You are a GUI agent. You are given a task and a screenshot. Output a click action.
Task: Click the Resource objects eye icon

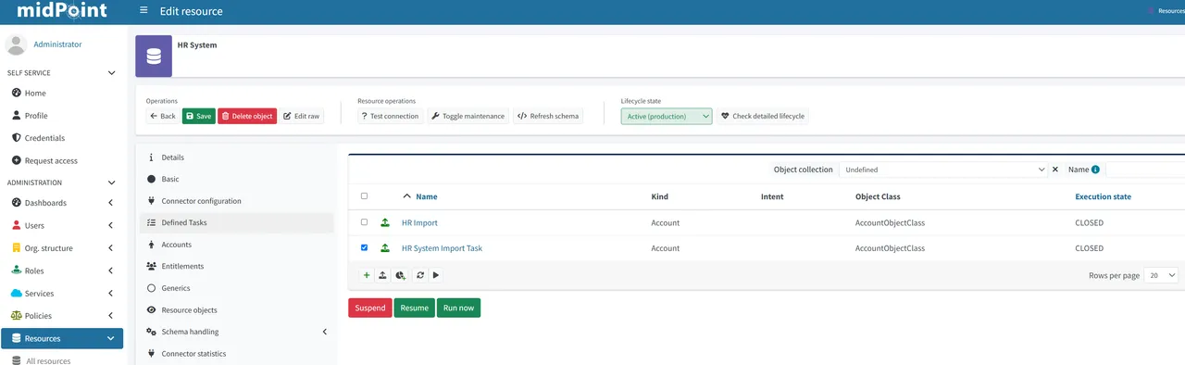(x=151, y=309)
